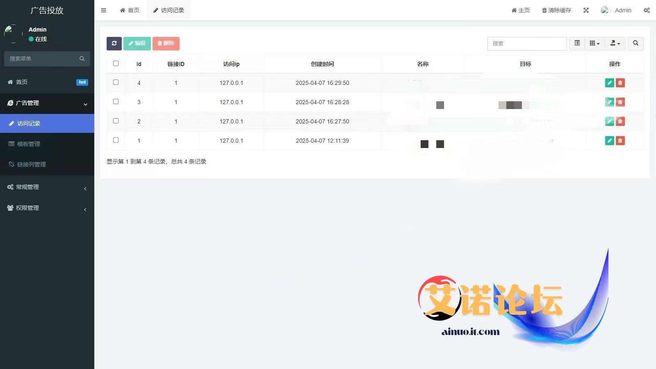Tick the select-all header checkbox
Screen dimensions: 656x369
pyautogui.click(x=116, y=64)
